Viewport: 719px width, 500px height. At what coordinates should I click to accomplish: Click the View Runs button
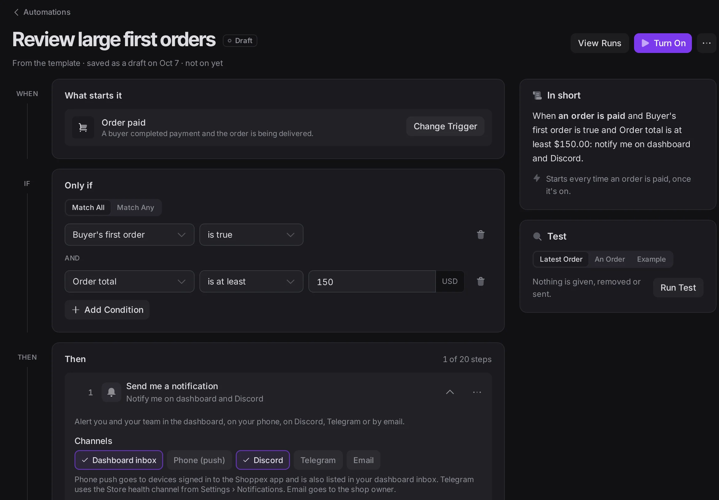pos(599,43)
